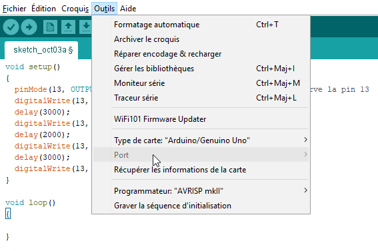Viewport: 378px width, 251px height.
Task: Open the Moniteur série
Action: (x=201, y=83)
